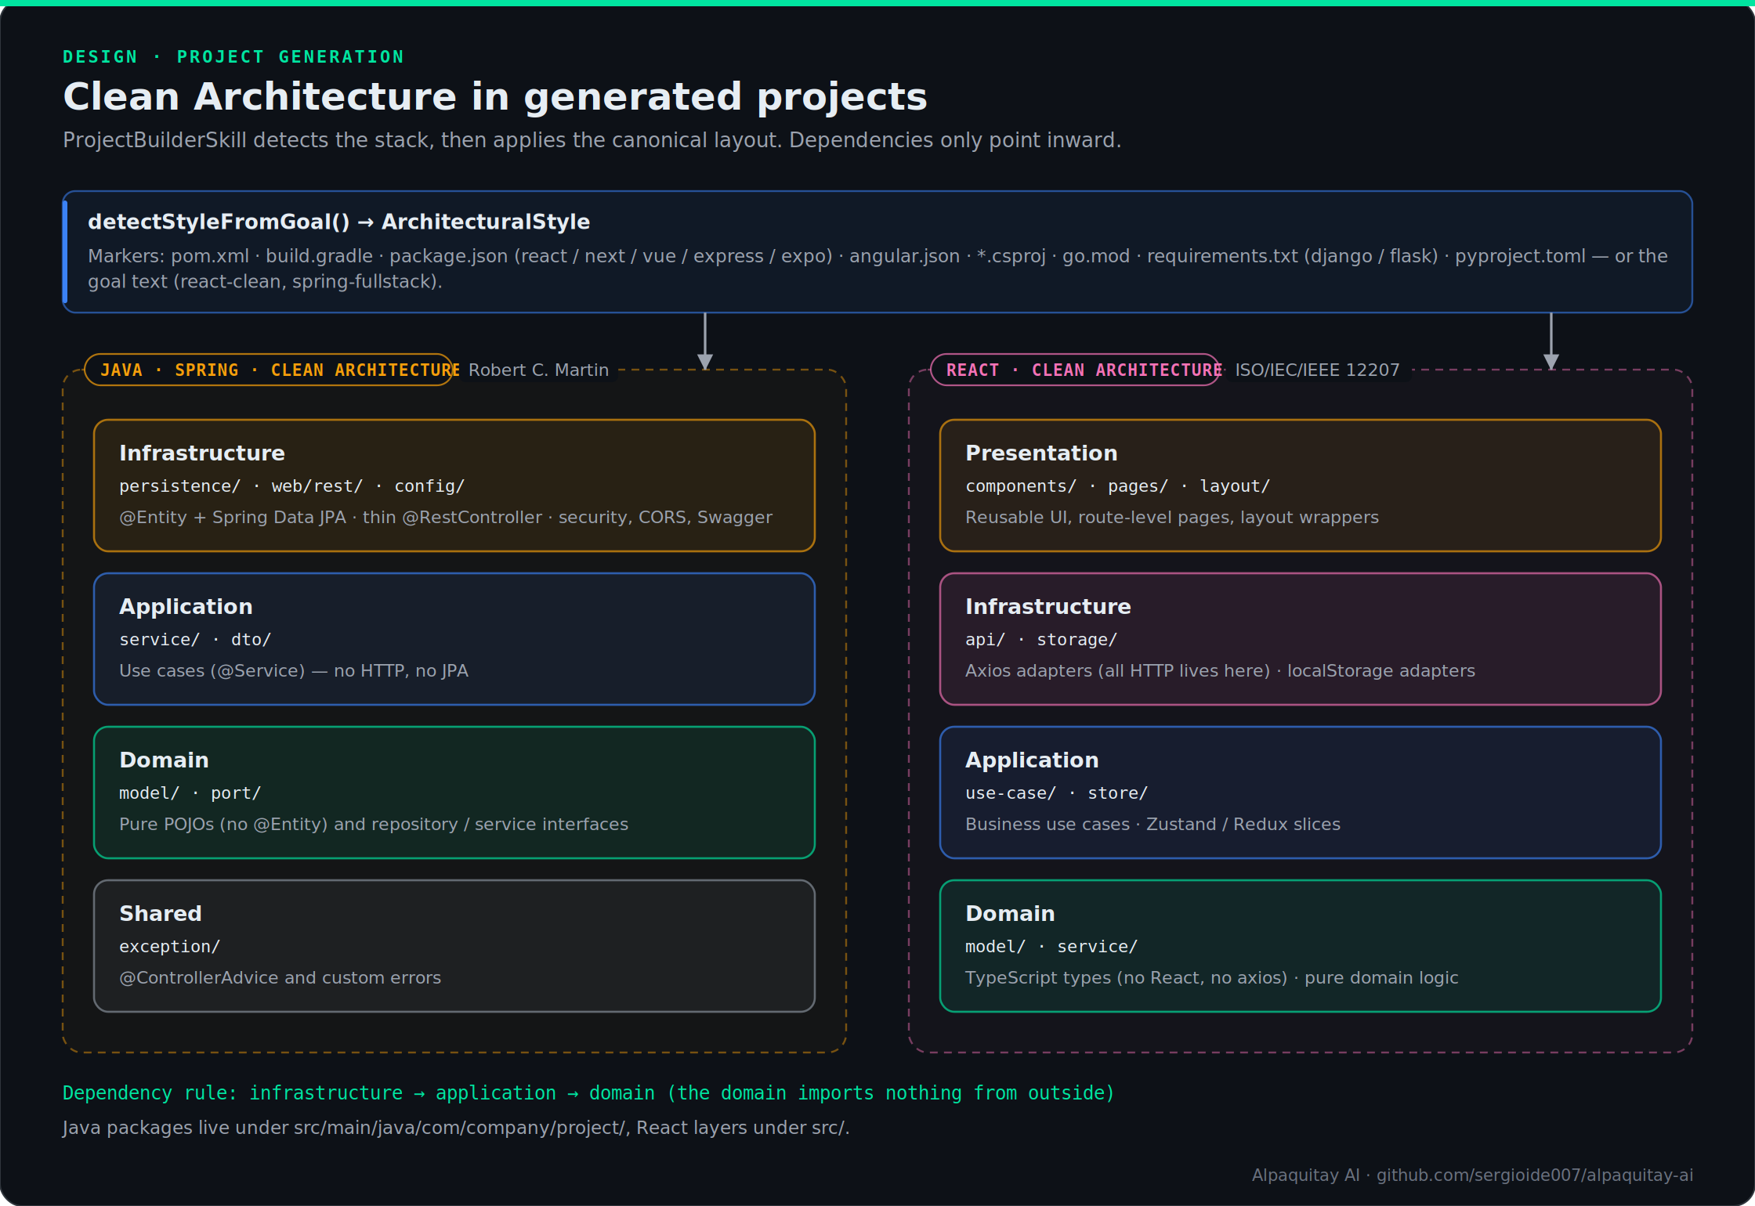This screenshot has width=1755, height=1206.
Task: Click the 'model/ · port/' path line
Action: [190, 793]
